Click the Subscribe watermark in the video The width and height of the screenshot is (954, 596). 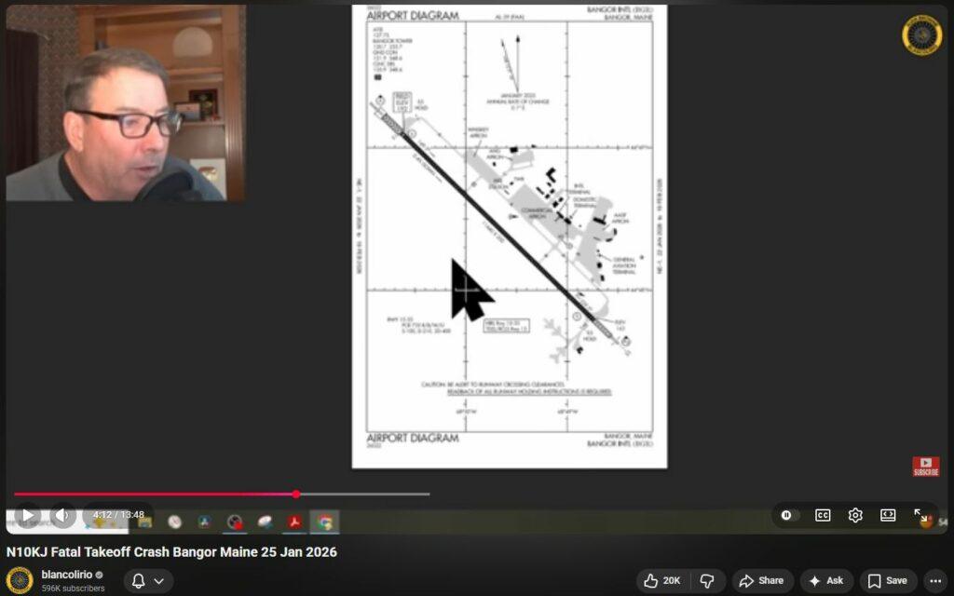point(925,467)
